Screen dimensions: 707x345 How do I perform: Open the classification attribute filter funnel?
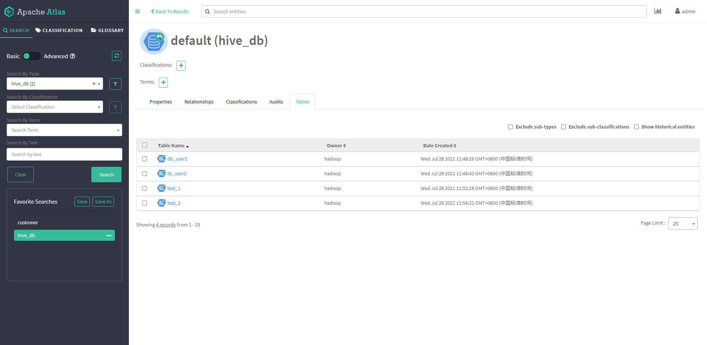(115, 107)
